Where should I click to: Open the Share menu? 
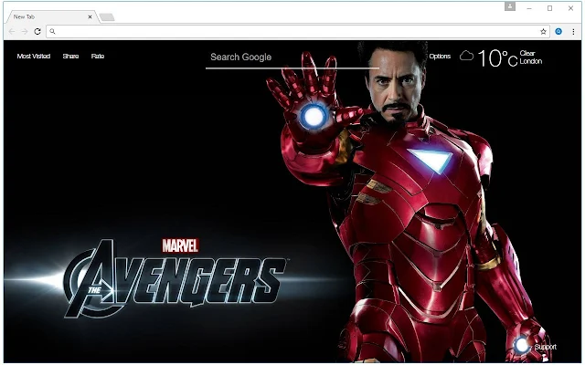70,57
